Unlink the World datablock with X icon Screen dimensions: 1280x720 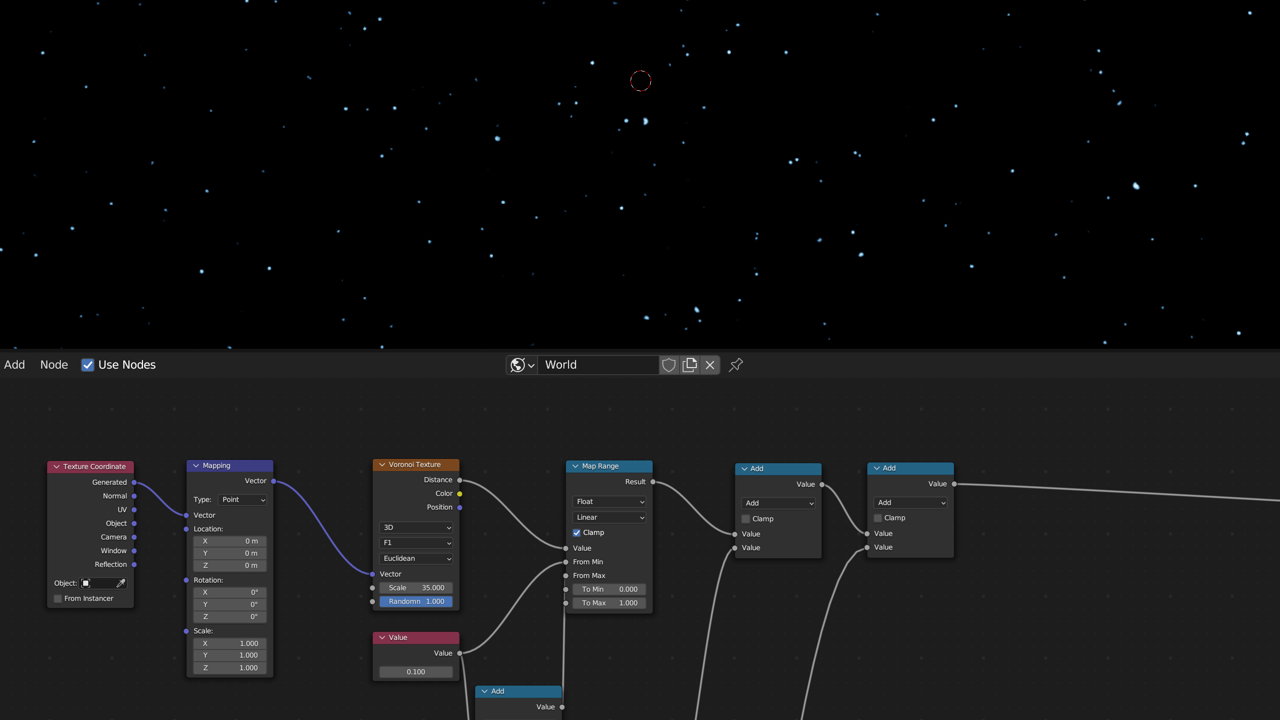pyautogui.click(x=710, y=365)
